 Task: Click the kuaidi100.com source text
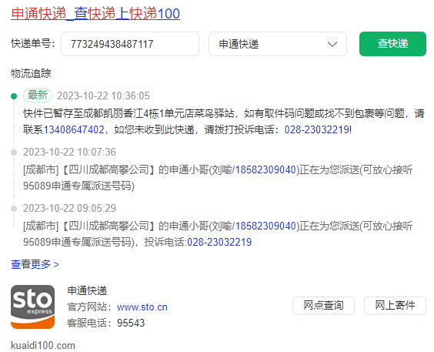[x=43, y=346]
